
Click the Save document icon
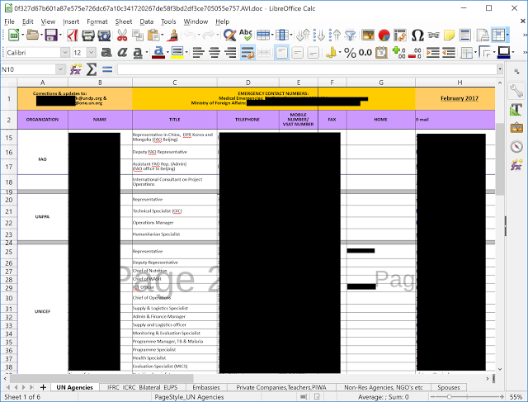[x=52, y=35]
